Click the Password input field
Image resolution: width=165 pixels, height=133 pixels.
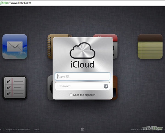pos(82,86)
